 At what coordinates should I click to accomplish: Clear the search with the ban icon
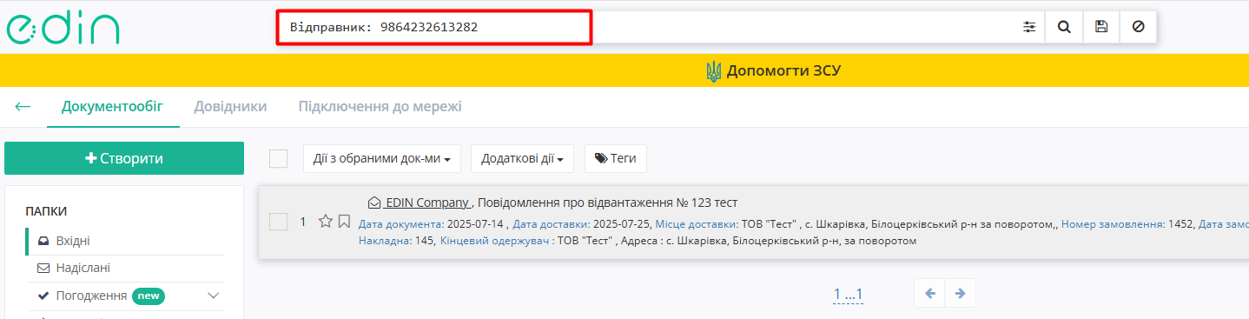point(1138,27)
